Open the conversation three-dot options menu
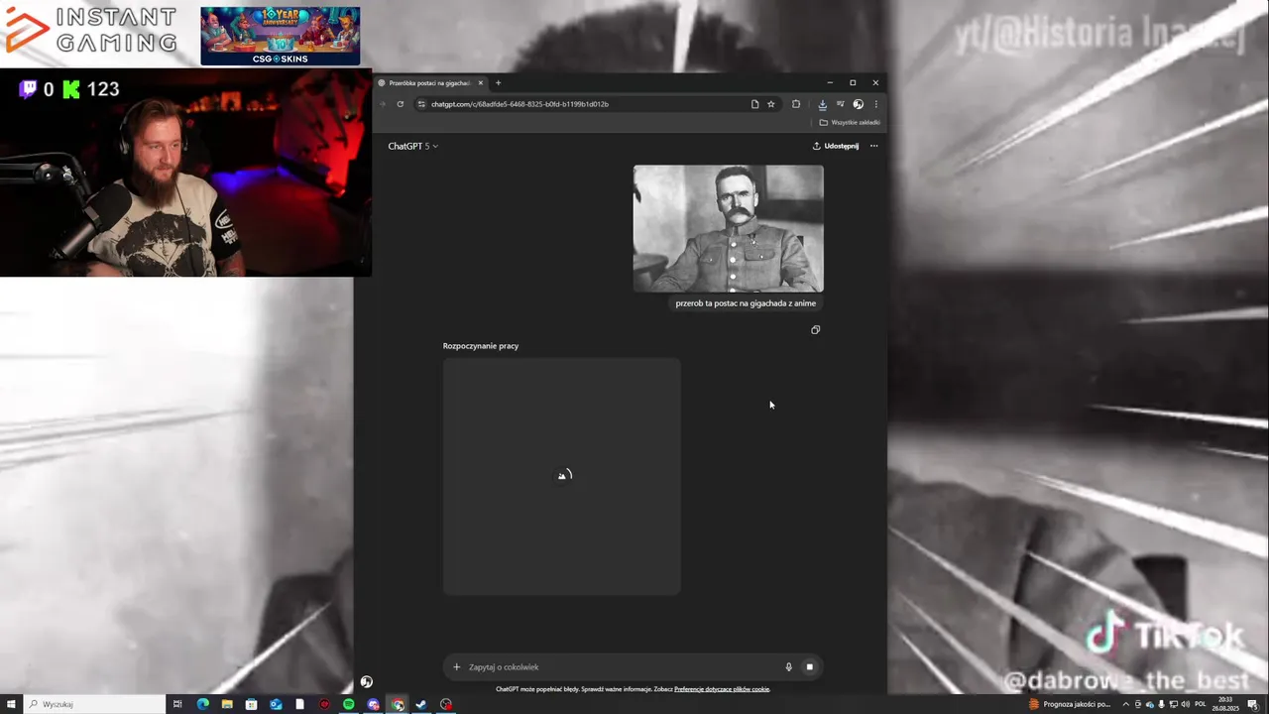The height and width of the screenshot is (714, 1269). 873,146
